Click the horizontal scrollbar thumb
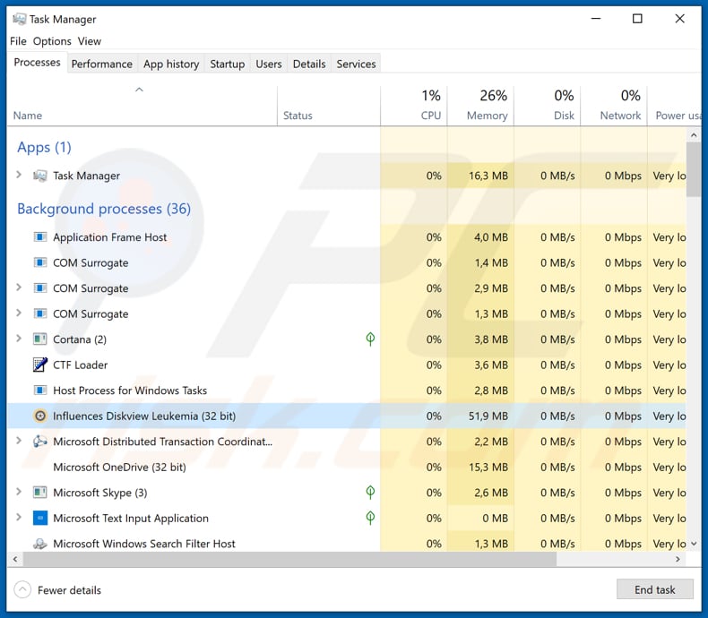The image size is (708, 618). [289, 560]
